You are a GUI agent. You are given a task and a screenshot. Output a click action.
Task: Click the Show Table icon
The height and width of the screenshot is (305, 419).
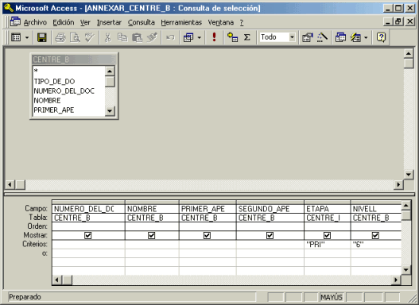[232, 37]
